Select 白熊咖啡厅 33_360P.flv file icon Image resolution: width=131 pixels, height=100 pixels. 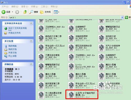click(71, 29)
